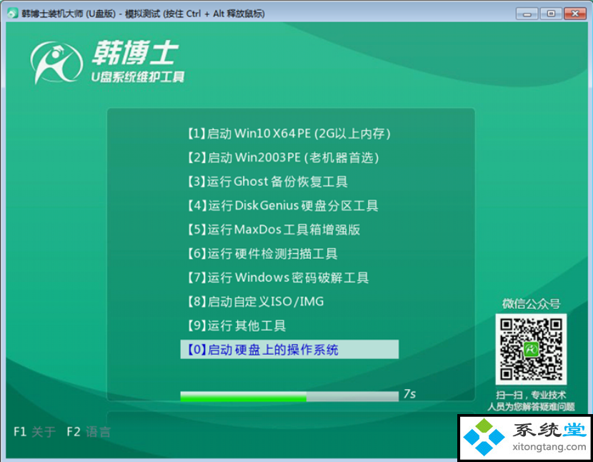
Task: Click the 扫一扫 technical support caption
Action: click(531, 401)
